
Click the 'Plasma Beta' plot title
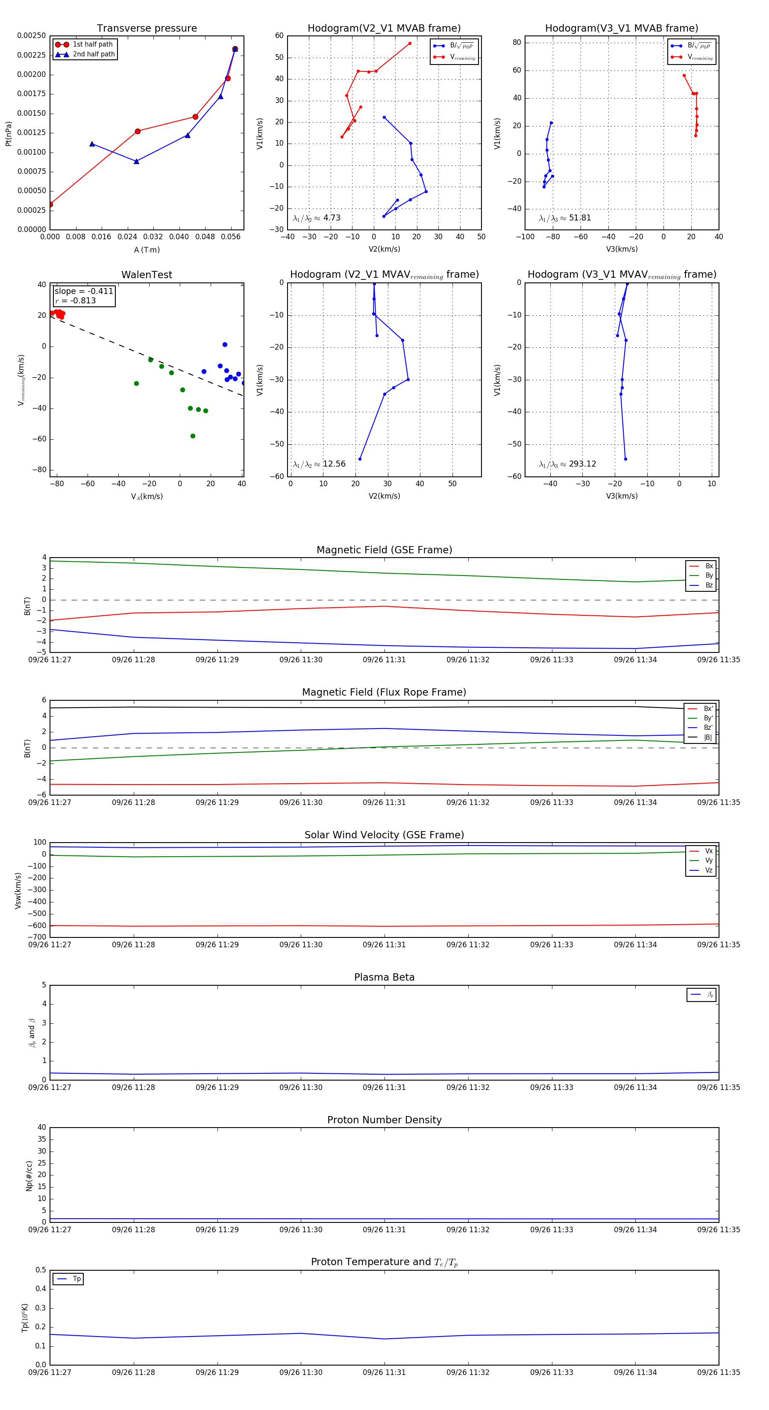point(384,978)
